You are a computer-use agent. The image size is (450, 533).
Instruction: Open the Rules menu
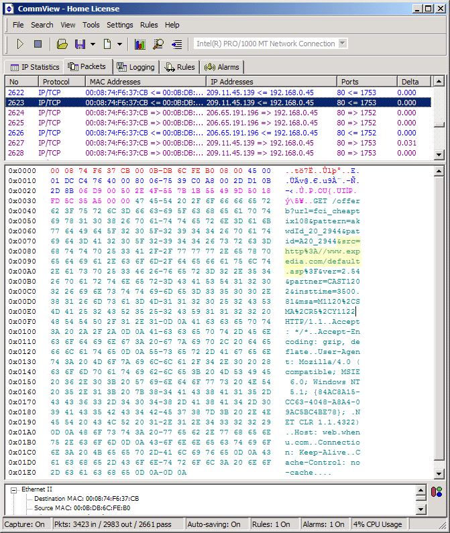pyautogui.click(x=149, y=25)
